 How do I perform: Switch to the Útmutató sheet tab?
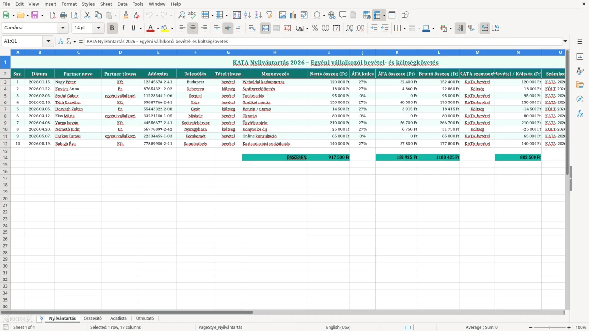click(x=145, y=318)
